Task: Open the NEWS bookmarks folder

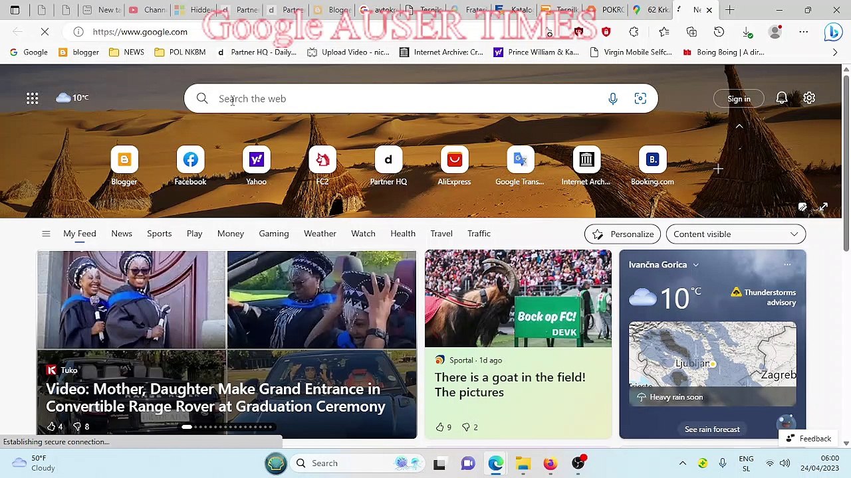Action: pos(126,52)
